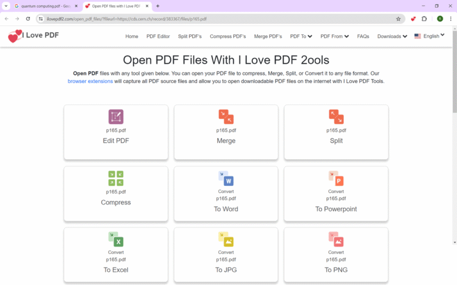Click the US flag language icon
457x285 pixels.
[x=417, y=36]
